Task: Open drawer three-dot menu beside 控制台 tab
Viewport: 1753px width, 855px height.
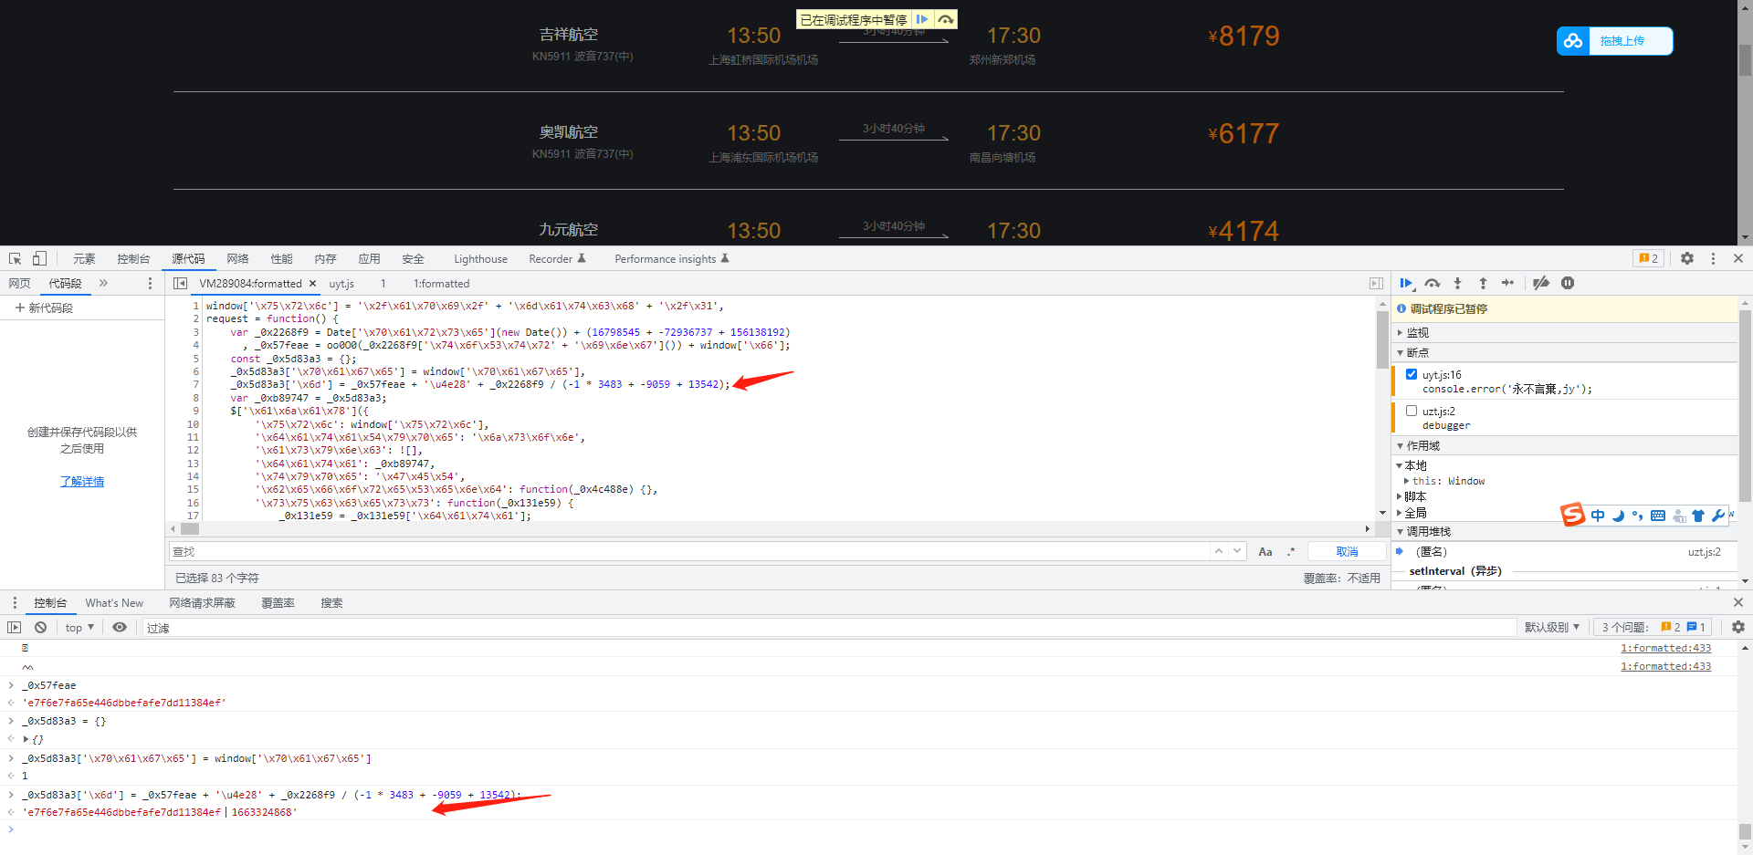Action: point(15,602)
